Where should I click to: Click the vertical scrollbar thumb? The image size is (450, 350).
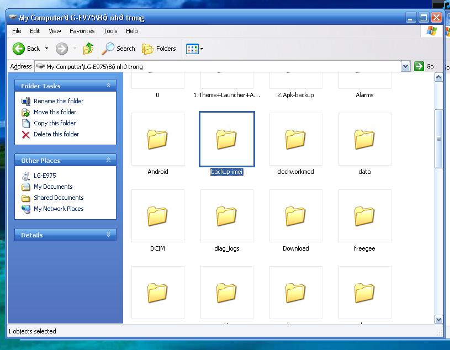pos(438,139)
